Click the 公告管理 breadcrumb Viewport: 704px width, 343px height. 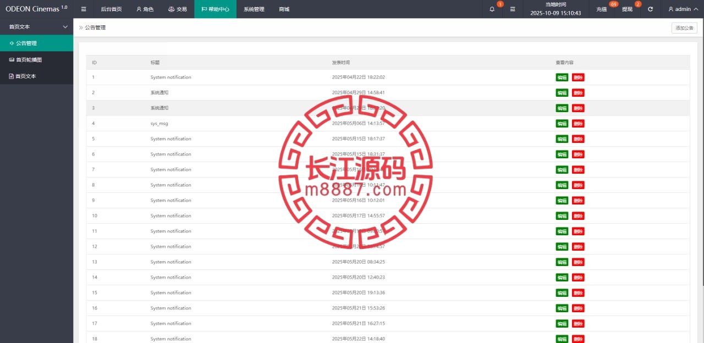95,27
